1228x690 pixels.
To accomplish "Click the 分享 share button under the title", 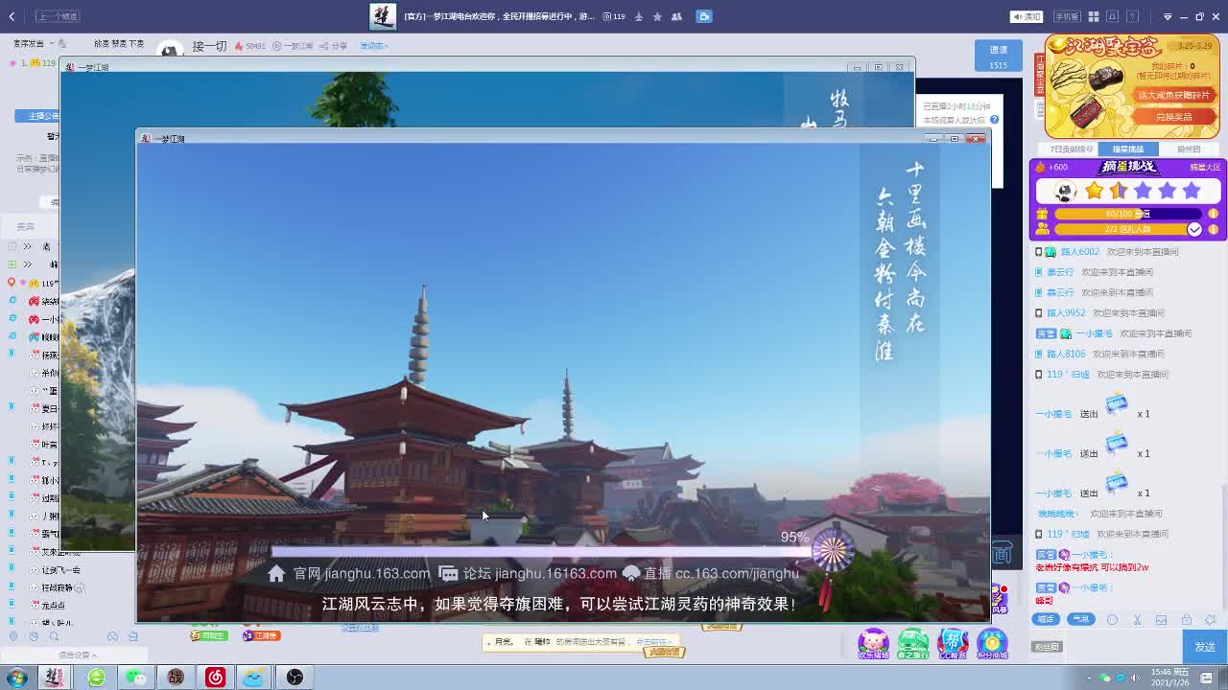I will click(333, 46).
